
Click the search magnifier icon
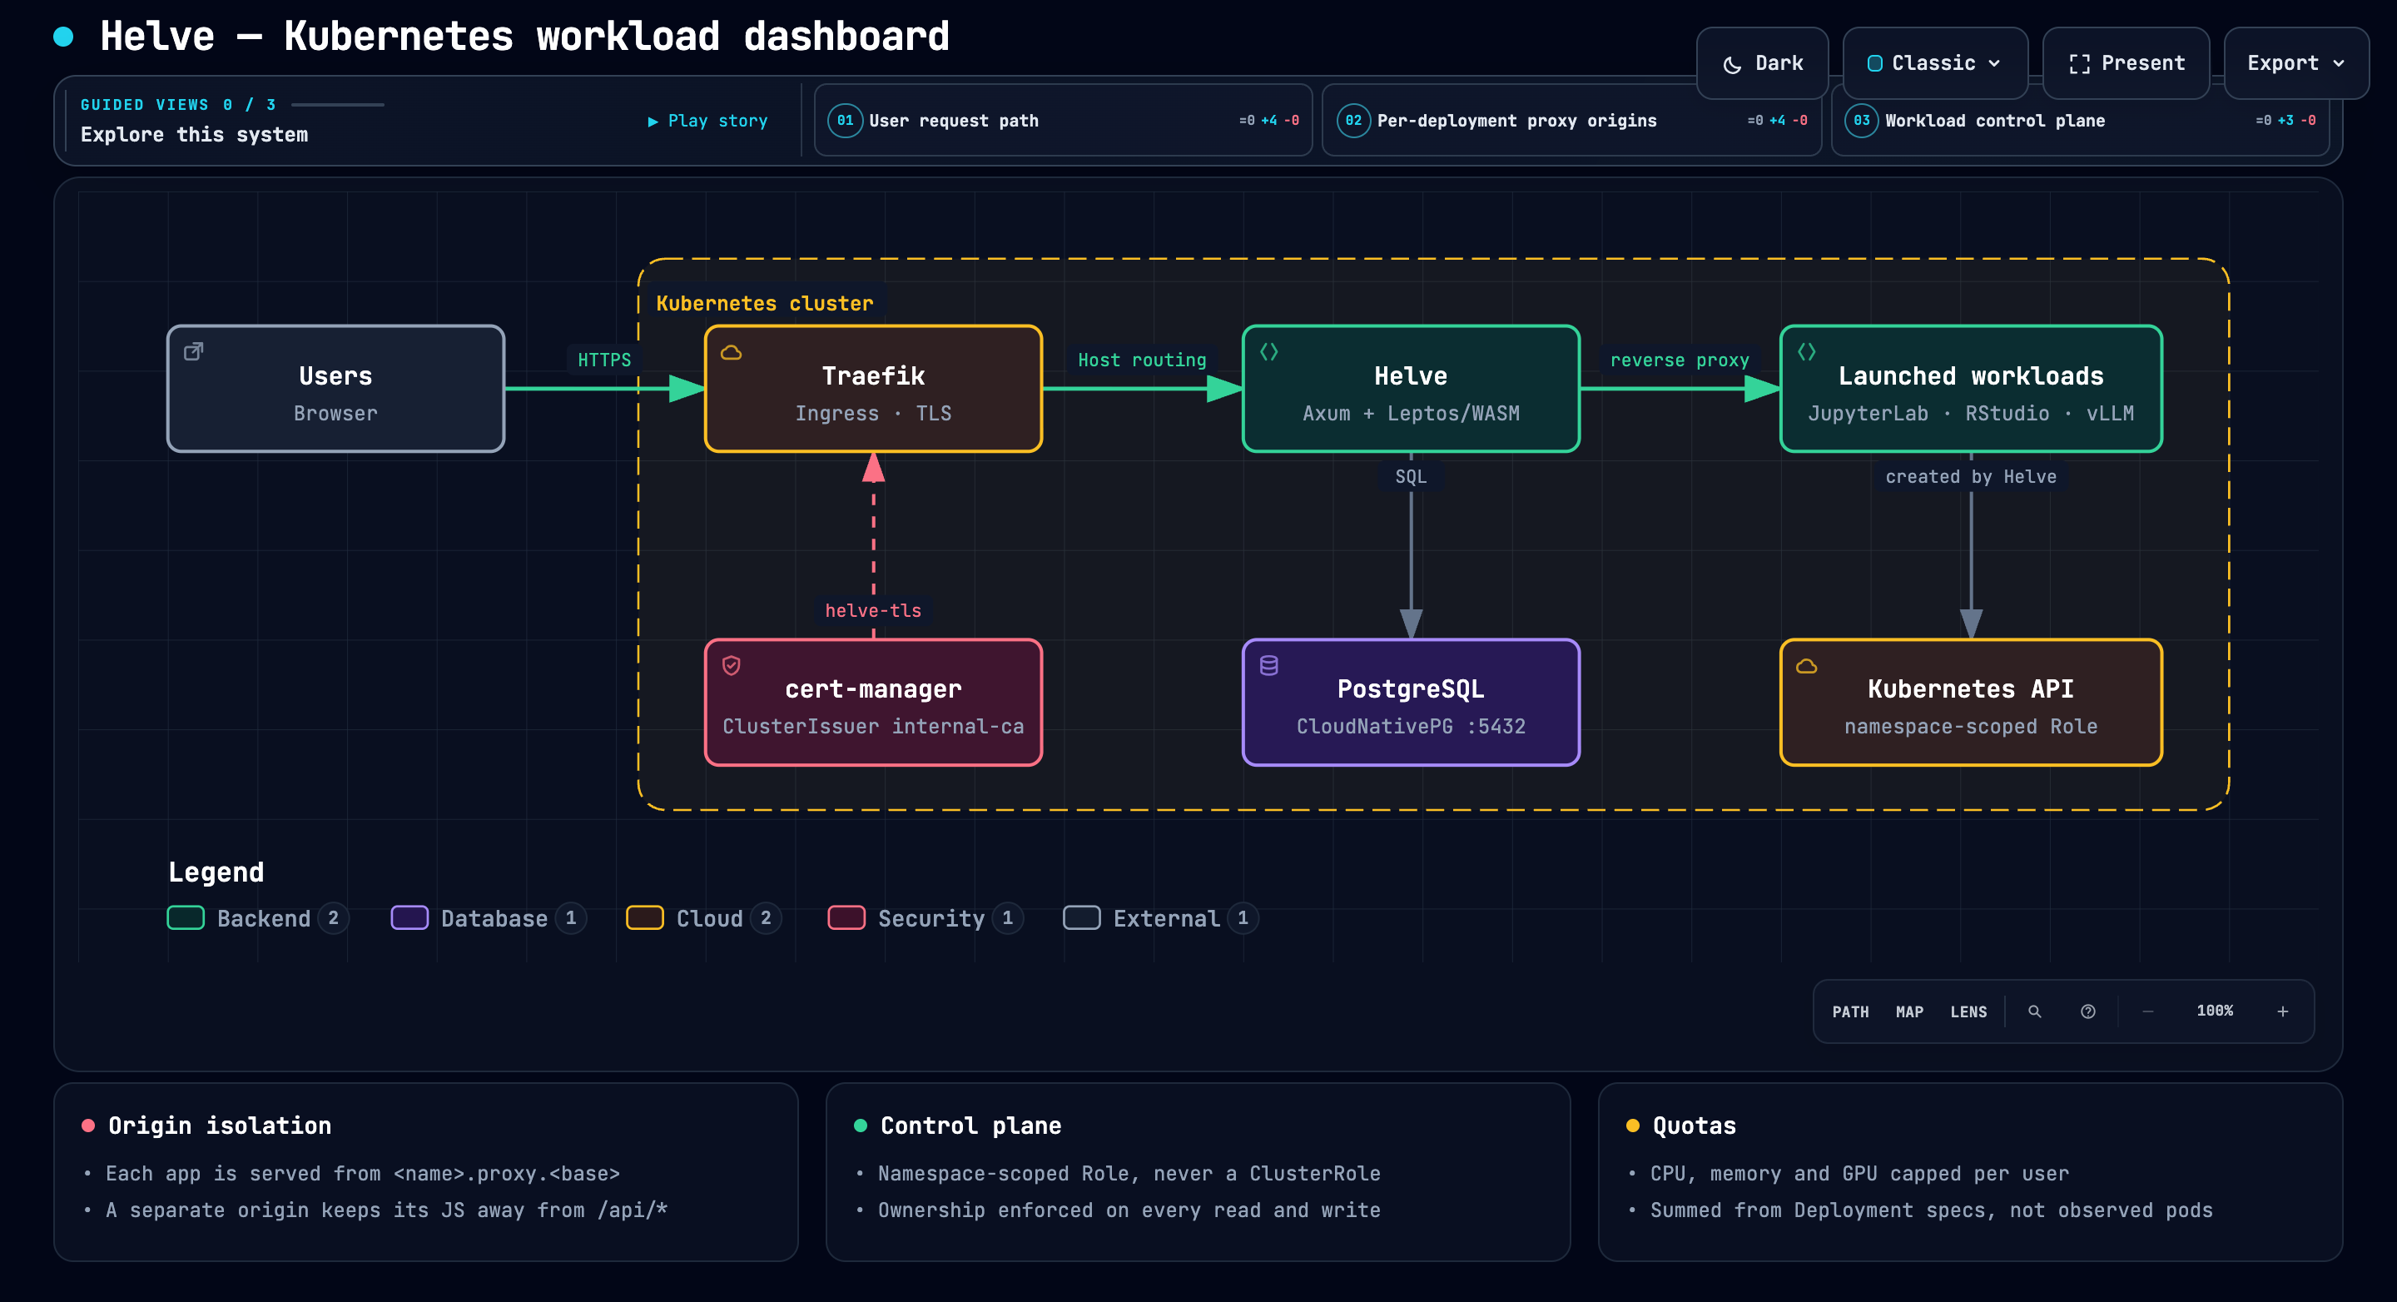coord(2035,1011)
